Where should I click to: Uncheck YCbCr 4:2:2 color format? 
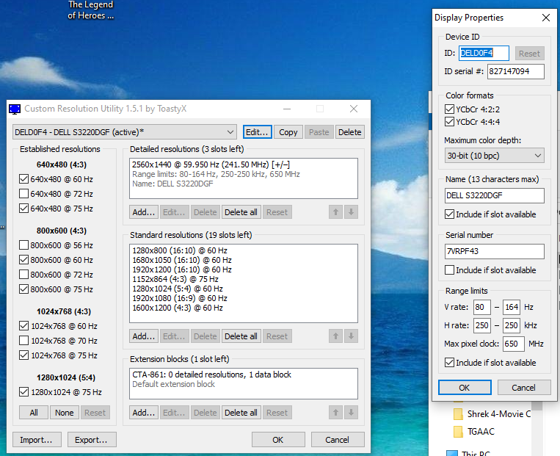(450, 109)
